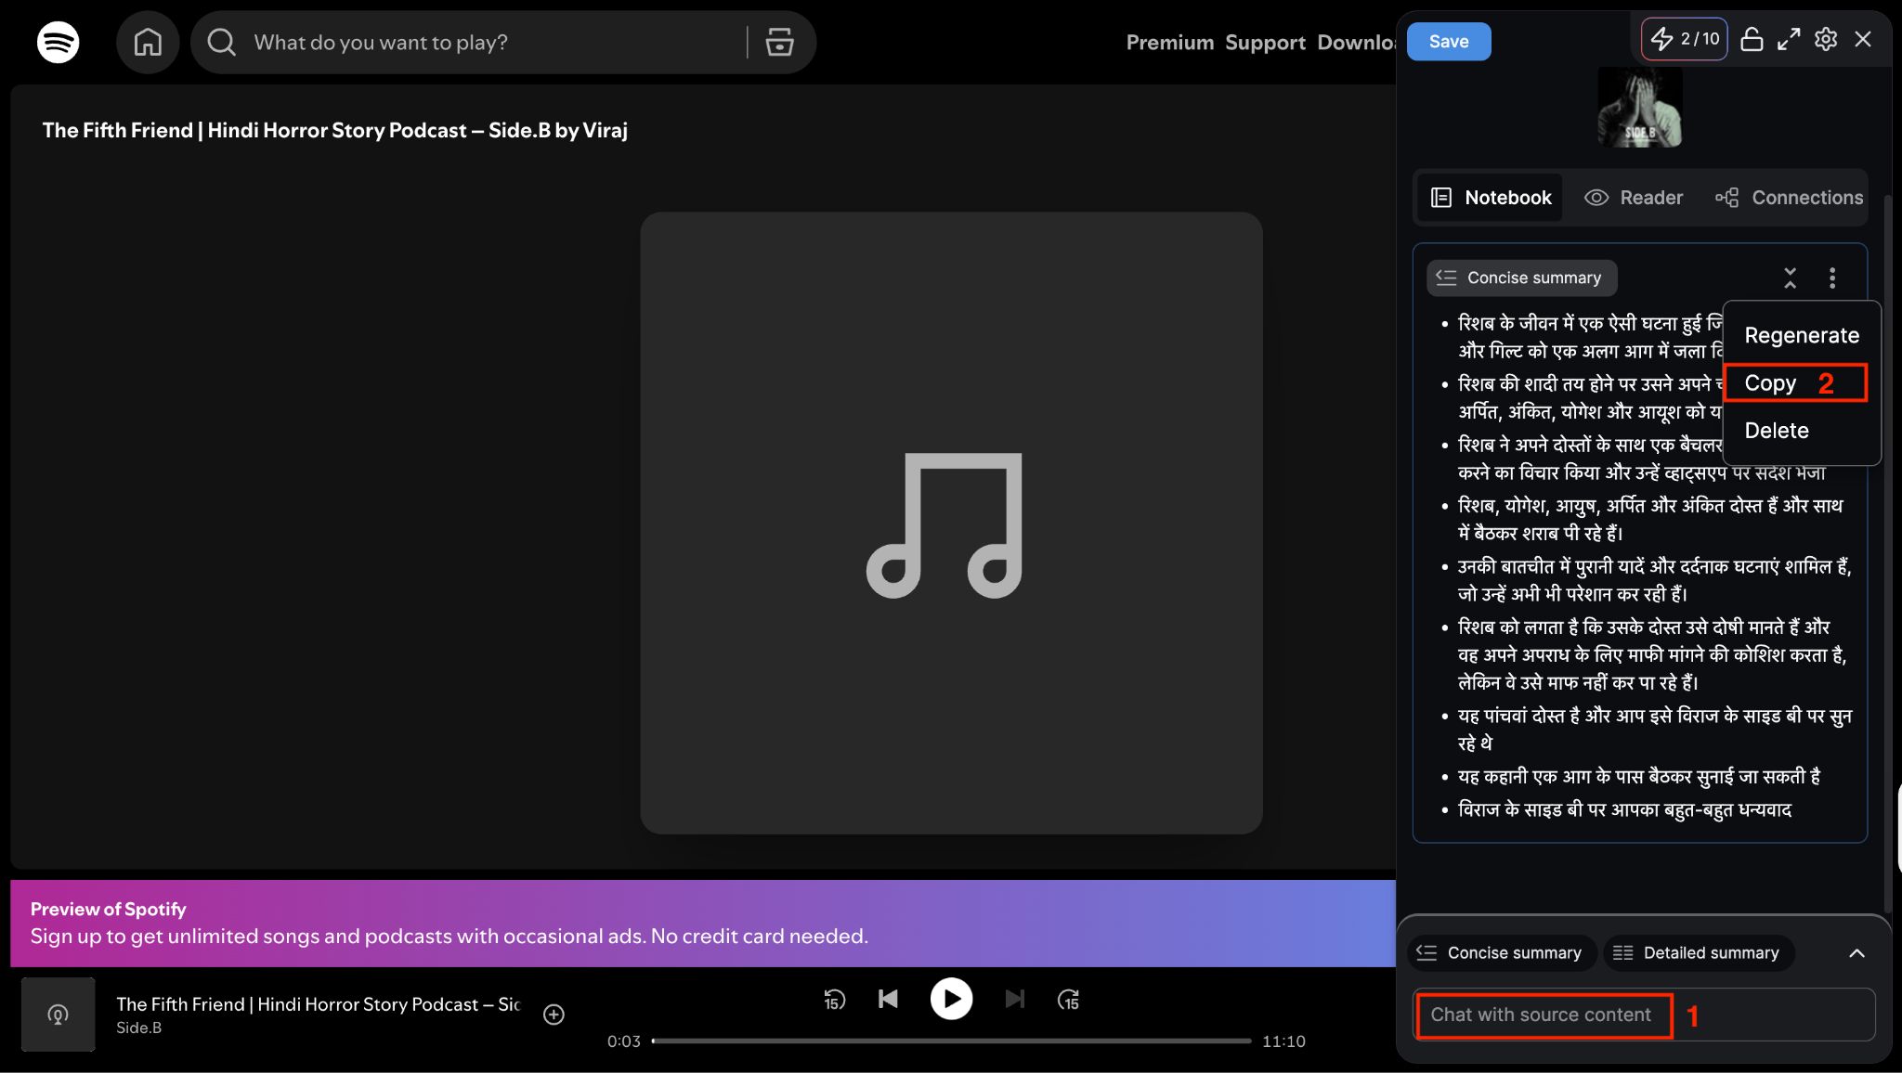Open the Connections tab
The width and height of the screenshot is (1902, 1073).
tap(1789, 198)
